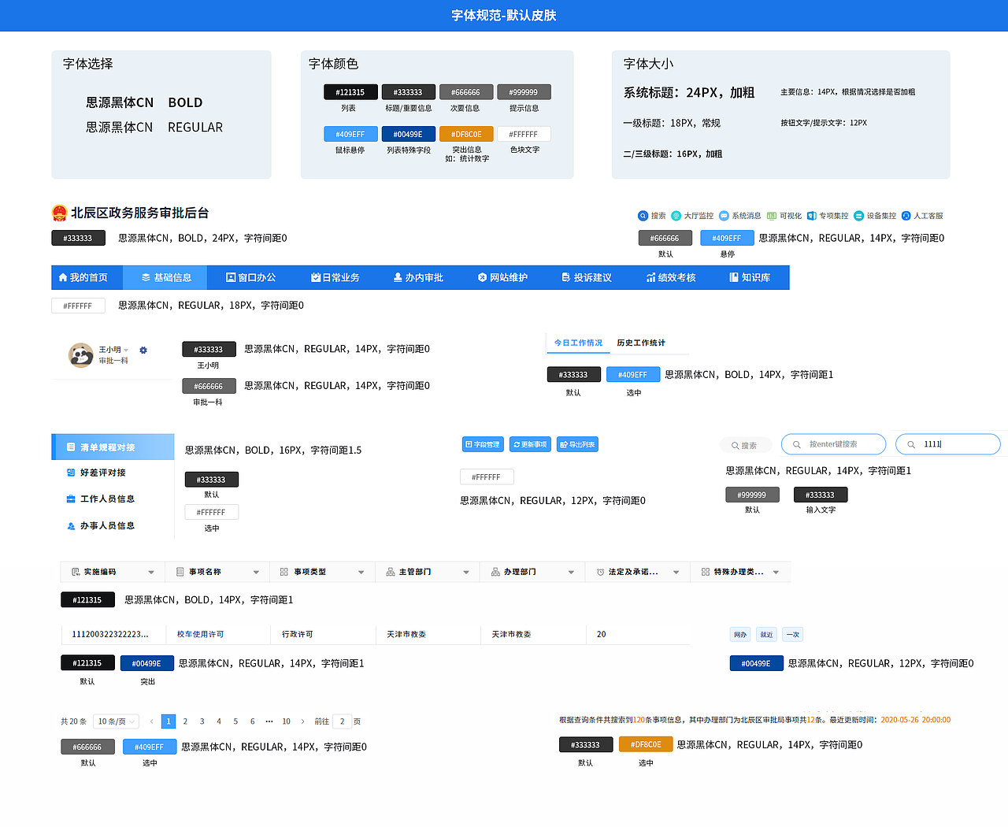The image size is (1008, 827).
Task: Open the 校车使用许可 link in the table
Action: [x=200, y=634]
